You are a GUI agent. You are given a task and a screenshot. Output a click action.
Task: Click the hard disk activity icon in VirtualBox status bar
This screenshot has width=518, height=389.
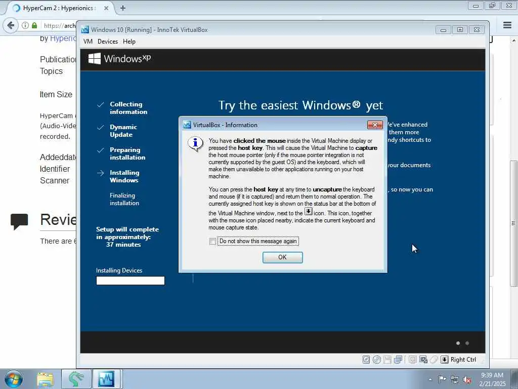click(x=366, y=360)
